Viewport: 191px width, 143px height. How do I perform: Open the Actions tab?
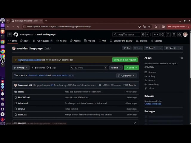pos(75,41)
